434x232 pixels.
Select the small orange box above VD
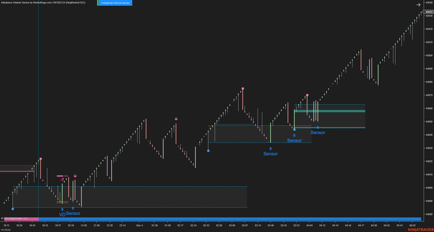(x=62, y=202)
